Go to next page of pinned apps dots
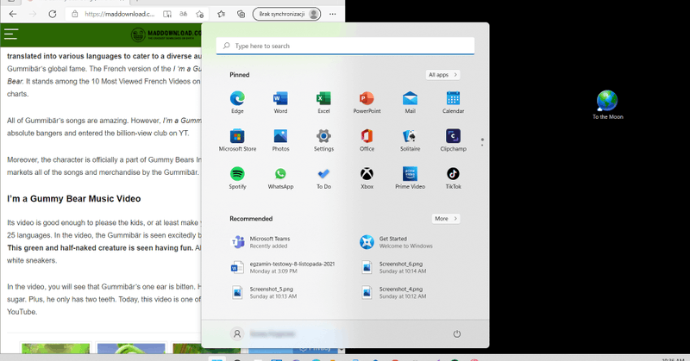 click(x=482, y=145)
